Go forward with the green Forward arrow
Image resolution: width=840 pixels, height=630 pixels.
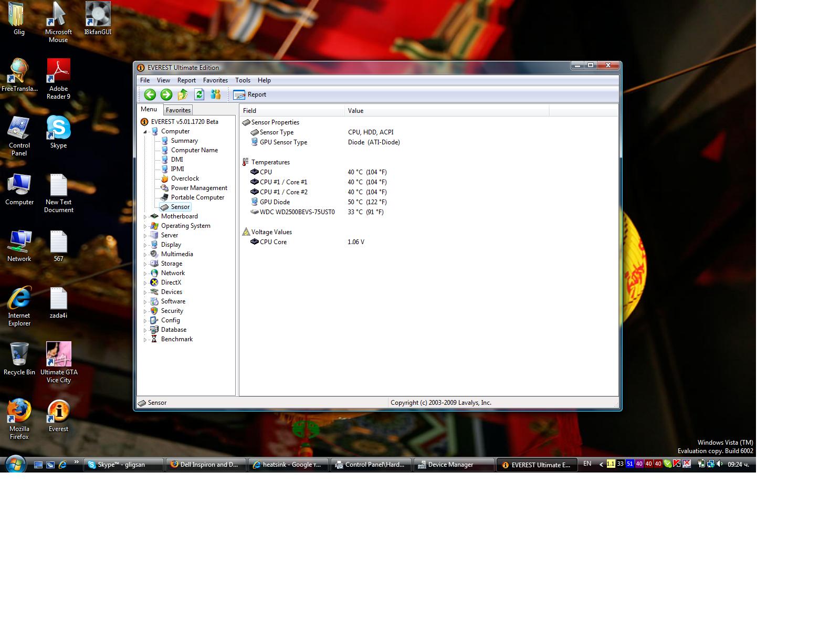click(166, 94)
